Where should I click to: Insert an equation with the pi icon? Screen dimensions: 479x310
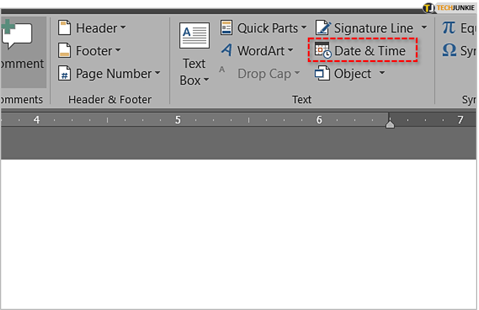click(x=449, y=28)
